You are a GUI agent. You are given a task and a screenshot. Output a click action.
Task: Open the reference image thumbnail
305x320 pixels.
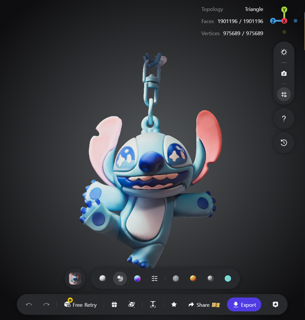75,278
